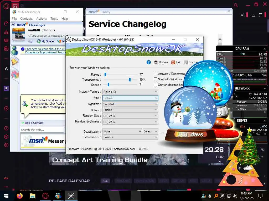Take snapshot with Opera camera icon
The height and width of the screenshot is (201, 269).
click(242, 15)
